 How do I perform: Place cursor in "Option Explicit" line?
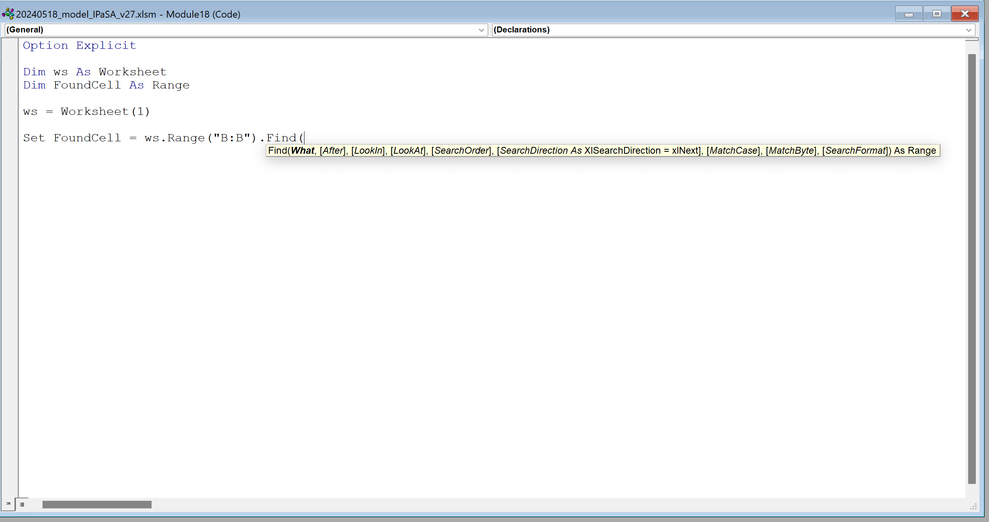coord(79,46)
